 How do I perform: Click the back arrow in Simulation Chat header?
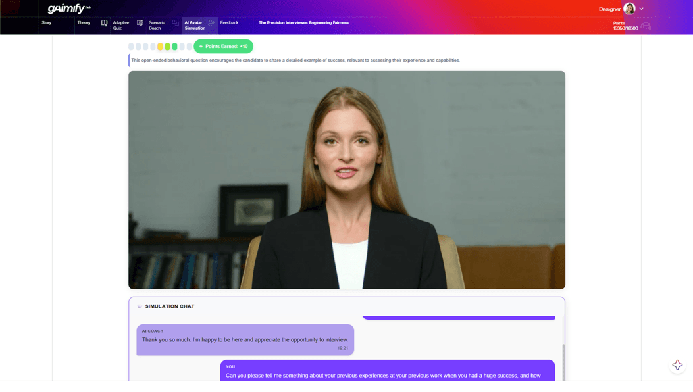(x=138, y=306)
